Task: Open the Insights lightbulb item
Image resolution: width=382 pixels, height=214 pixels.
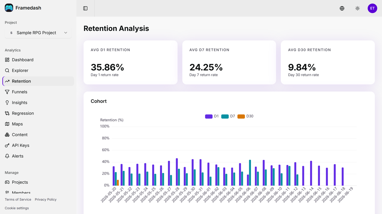Action: pyautogui.click(x=38, y=103)
